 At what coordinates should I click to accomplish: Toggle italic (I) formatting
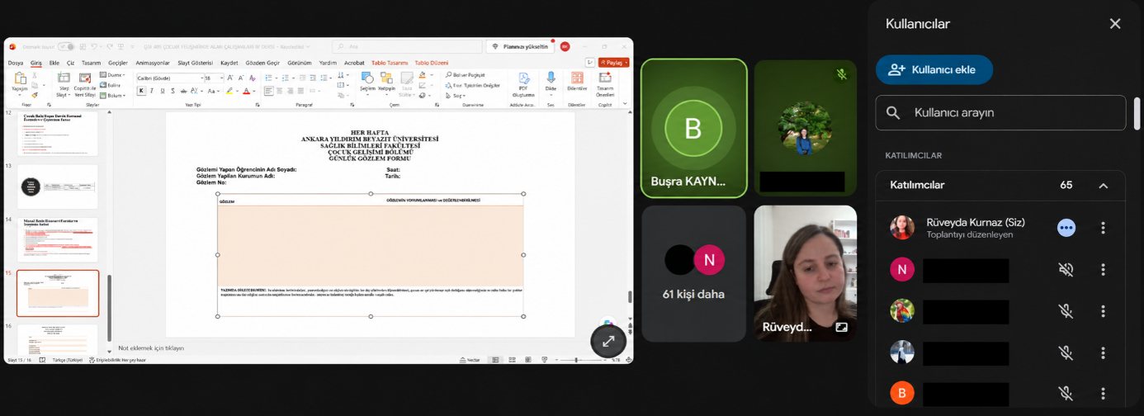point(152,91)
